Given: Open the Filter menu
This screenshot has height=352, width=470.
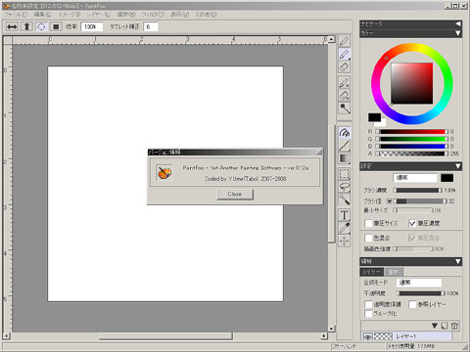Looking at the screenshot, I should (153, 15).
